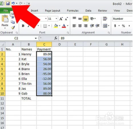Image resolution: width=133 pixels, height=129 pixels.
Task: Click the Orientation text angle icon
Action: point(92,19)
